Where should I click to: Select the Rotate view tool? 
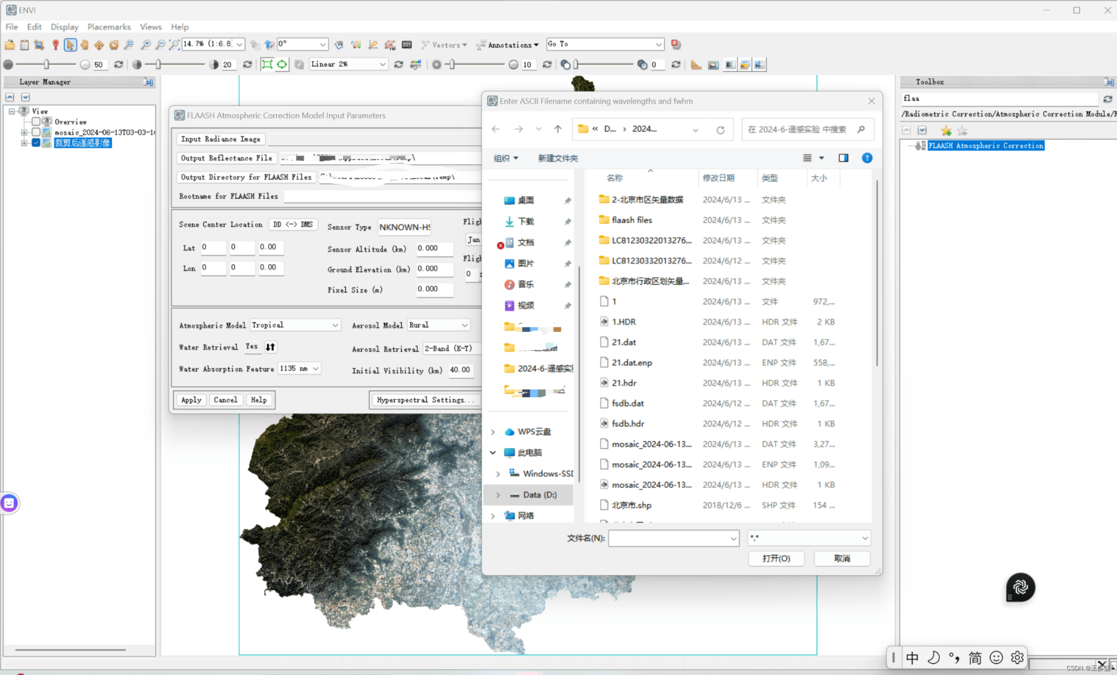point(114,44)
